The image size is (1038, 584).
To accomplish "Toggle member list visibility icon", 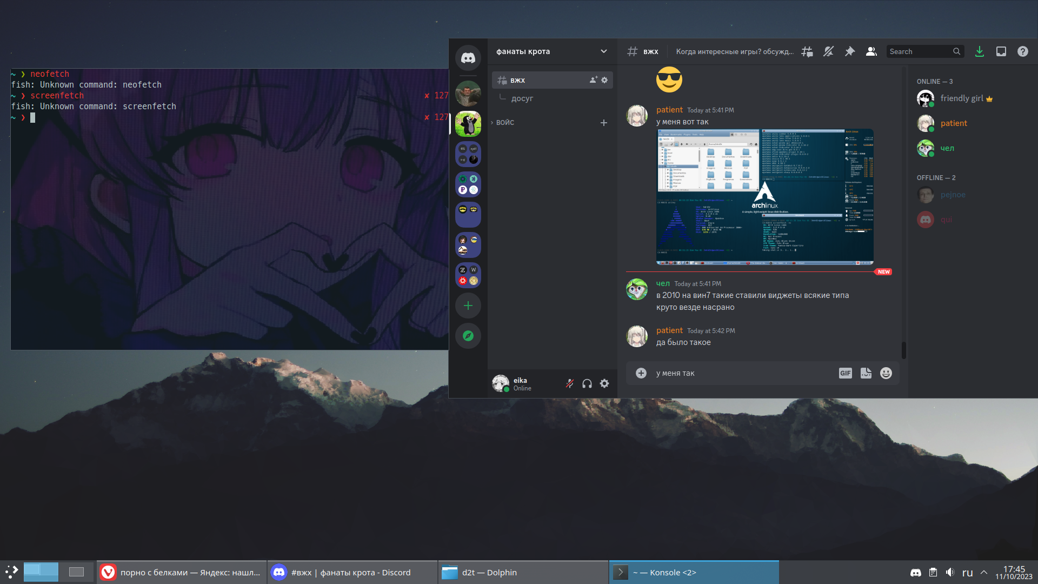I will pyautogui.click(x=871, y=51).
